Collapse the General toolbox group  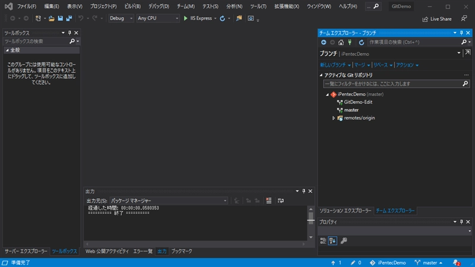click(x=7, y=50)
